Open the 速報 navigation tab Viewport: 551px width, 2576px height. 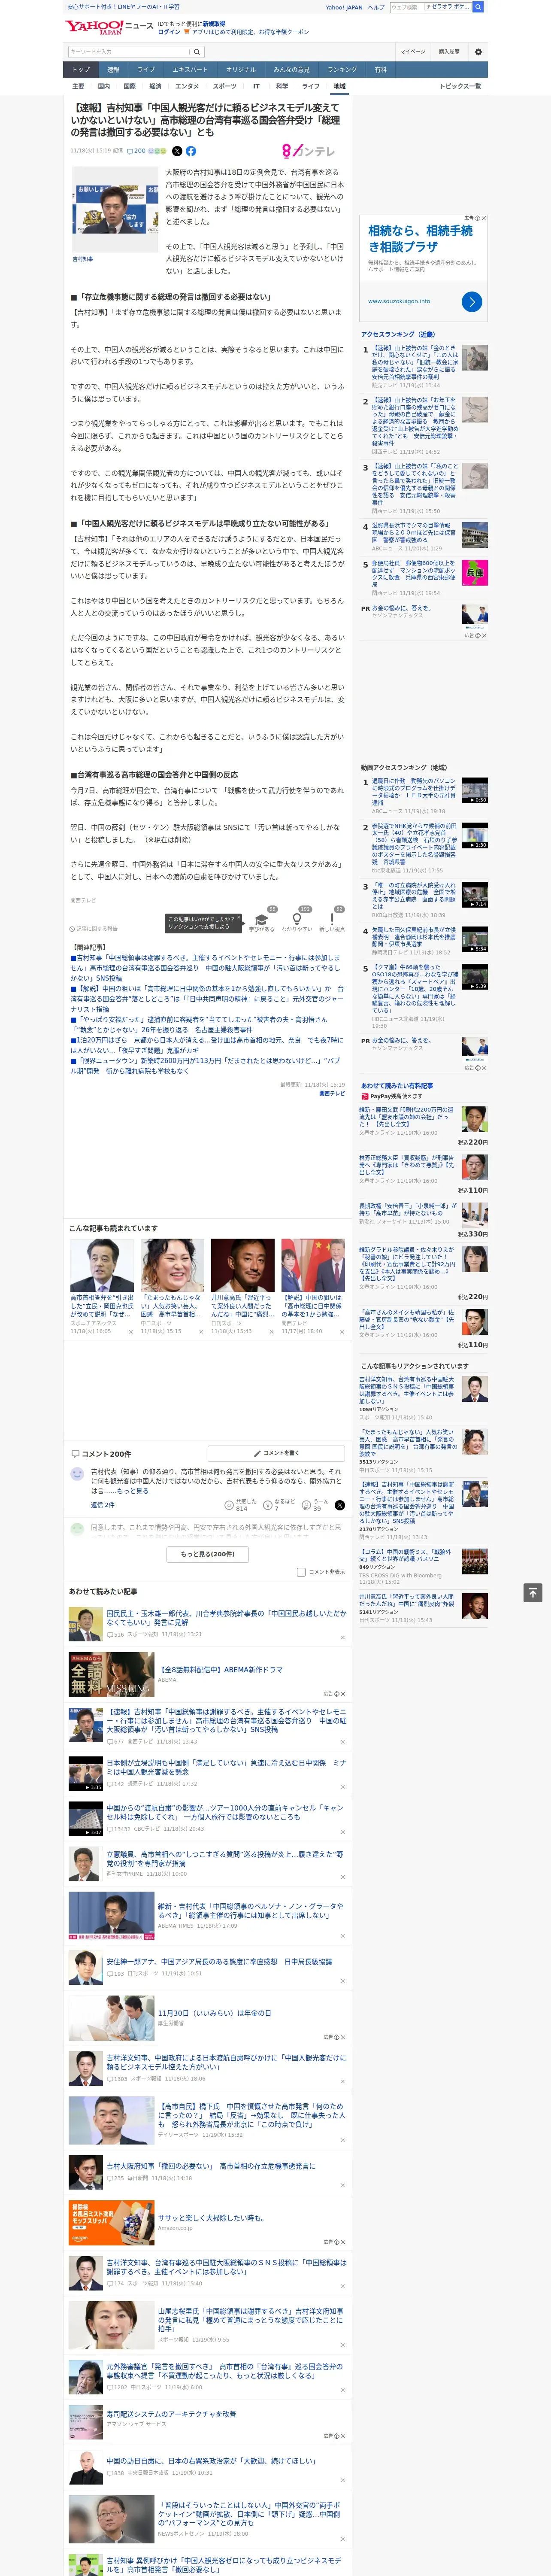[113, 70]
